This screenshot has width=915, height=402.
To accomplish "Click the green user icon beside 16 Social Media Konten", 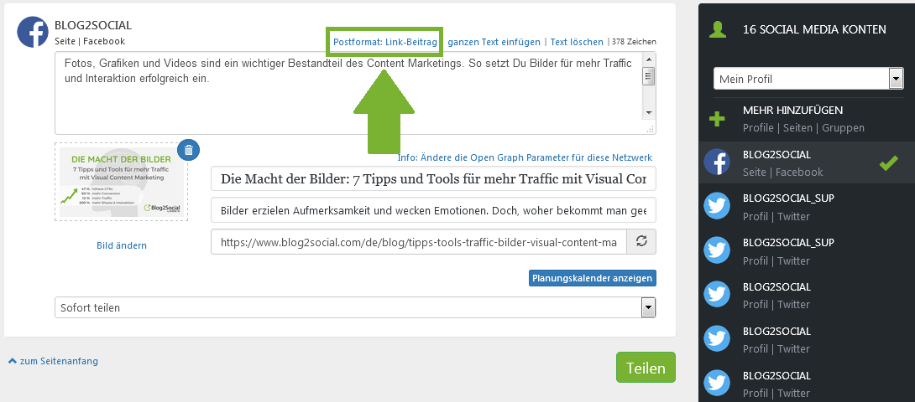I will (x=717, y=29).
